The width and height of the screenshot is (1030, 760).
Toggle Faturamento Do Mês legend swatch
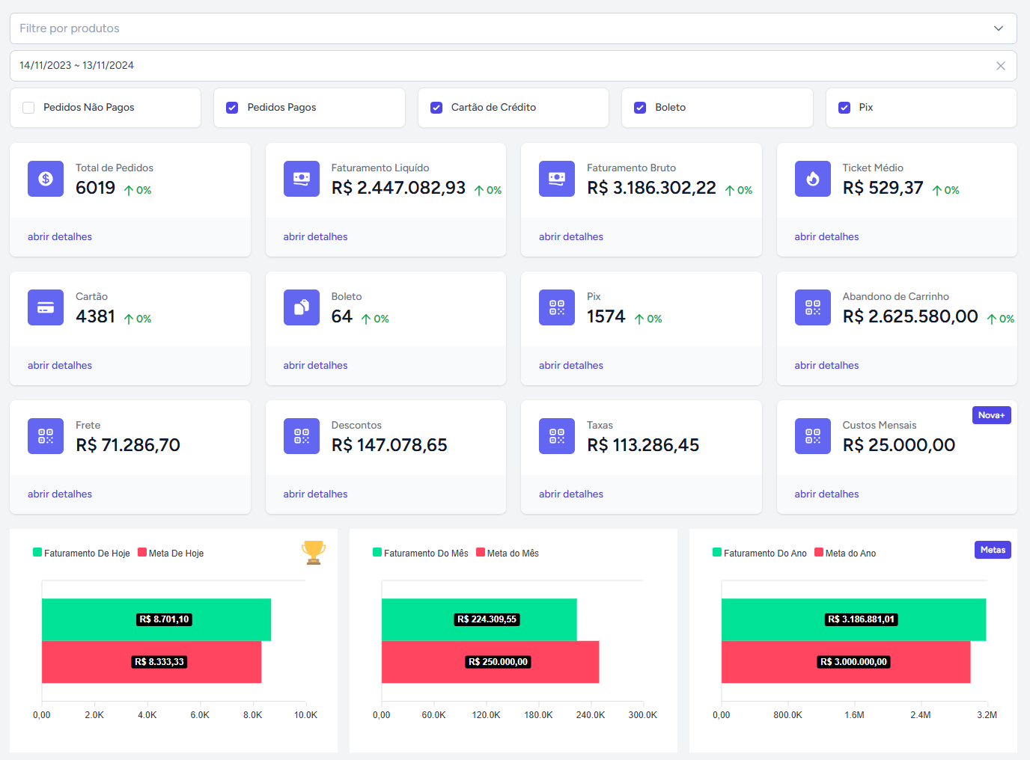[x=377, y=553]
